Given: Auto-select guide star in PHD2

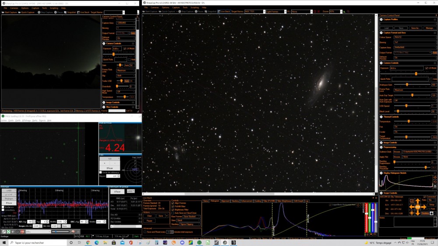Looking at the screenshot, I should click(13, 232).
